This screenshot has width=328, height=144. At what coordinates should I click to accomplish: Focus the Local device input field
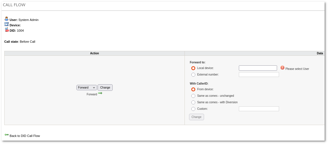click(258, 68)
